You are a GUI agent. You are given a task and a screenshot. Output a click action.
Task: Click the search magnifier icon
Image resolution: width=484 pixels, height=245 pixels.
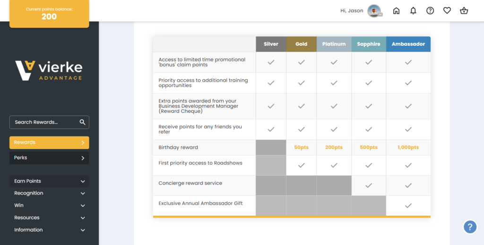[82, 122]
